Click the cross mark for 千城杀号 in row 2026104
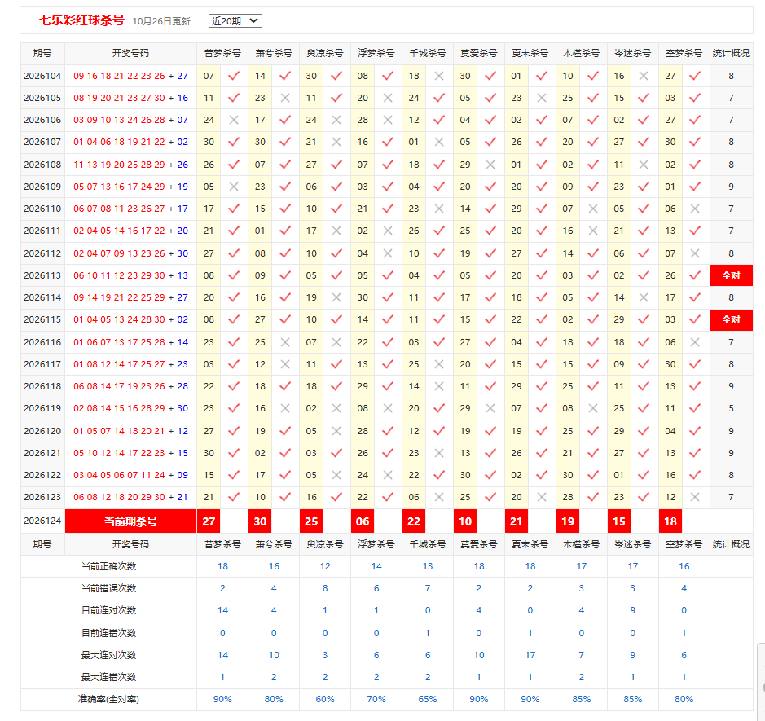Image resolution: width=765 pixels, height=721 pixels. [439, 76]
